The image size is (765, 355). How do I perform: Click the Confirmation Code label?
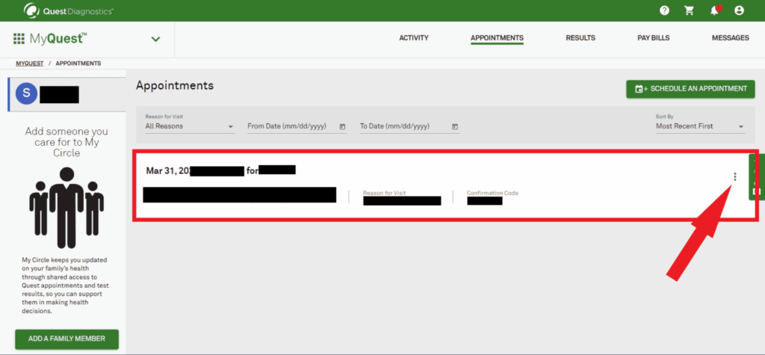492,193
